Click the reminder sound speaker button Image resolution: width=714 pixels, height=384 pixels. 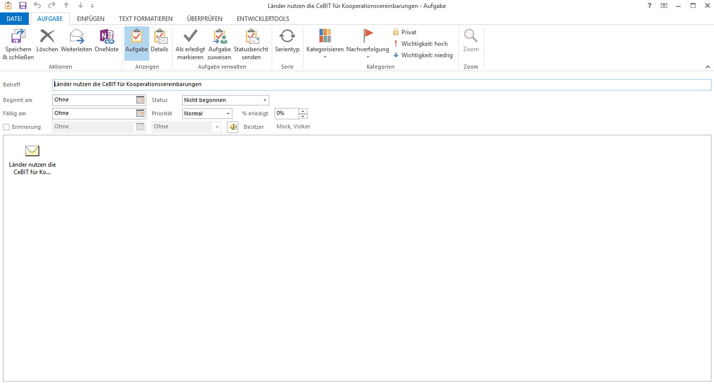click(x=233, y=127)
